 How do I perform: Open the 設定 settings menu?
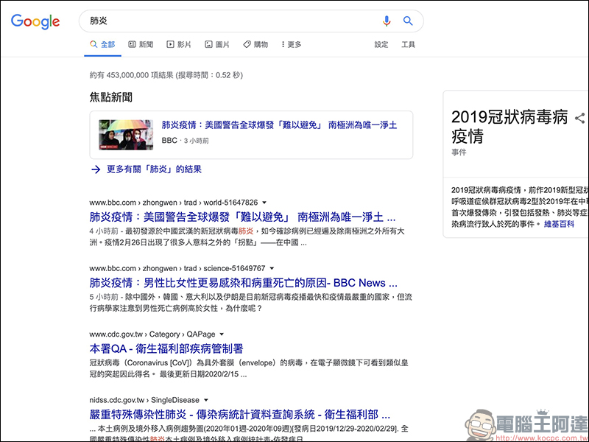tap(381, 45)
